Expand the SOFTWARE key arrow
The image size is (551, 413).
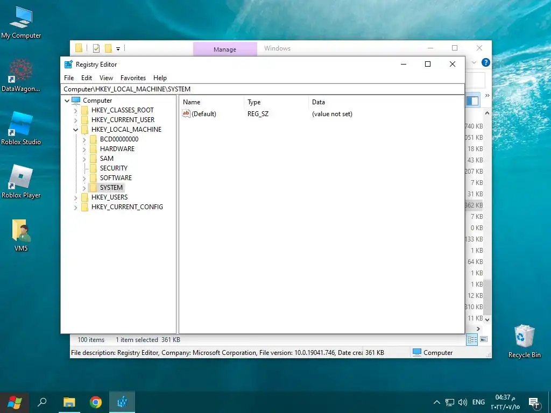[84, 179]
